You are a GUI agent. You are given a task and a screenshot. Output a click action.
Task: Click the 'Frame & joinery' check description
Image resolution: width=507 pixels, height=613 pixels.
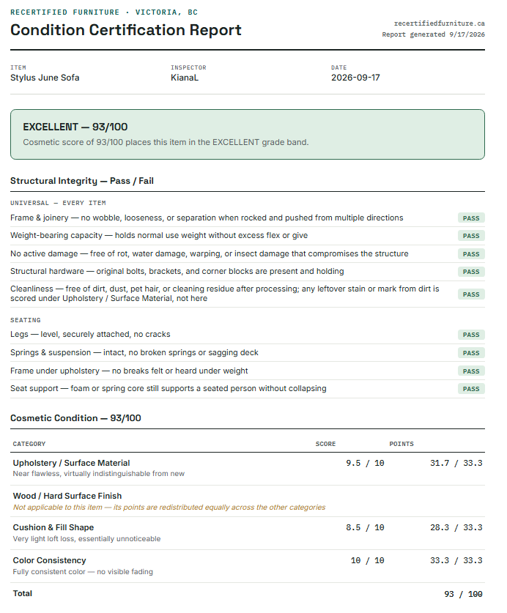click(207, 218)
